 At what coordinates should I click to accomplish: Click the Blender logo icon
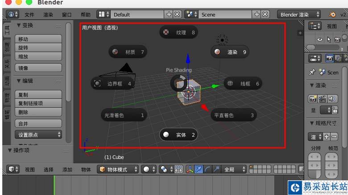point(332,15)
